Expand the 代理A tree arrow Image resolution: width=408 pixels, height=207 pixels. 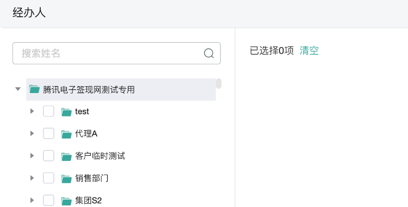[32, 133]
